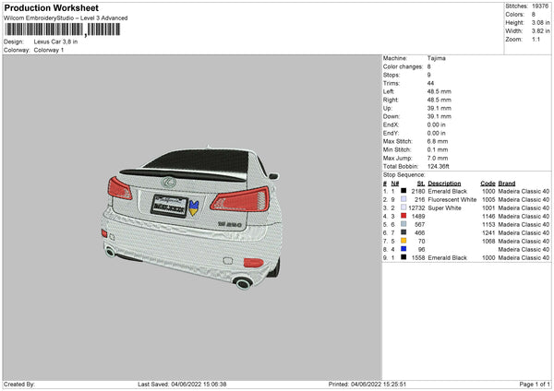Image resolution: width=554 pixels, height=391 pixels.
Task: Click the 'Left:' value '48.5 mm'
Action: tap(440, 91)
